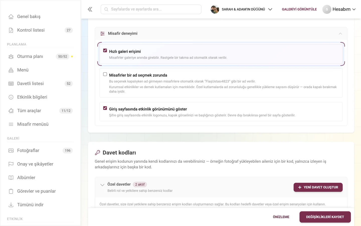Click the Galeriyi Görüntüle link
This screenshot has width=361, height=226.
coord(299,9)
